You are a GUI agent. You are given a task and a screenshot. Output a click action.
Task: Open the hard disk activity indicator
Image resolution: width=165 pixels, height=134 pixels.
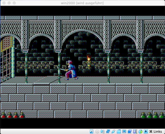click(91, 131)
